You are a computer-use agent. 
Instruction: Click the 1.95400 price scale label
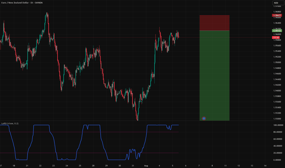click(277, 51)
